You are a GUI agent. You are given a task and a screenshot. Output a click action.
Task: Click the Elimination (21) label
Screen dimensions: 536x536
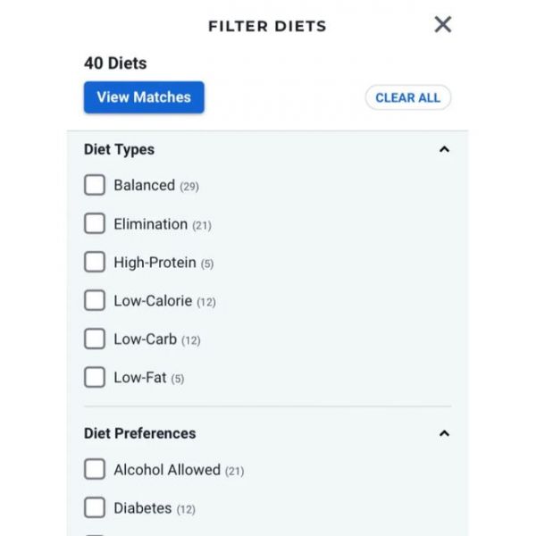[x=163, y=224]
